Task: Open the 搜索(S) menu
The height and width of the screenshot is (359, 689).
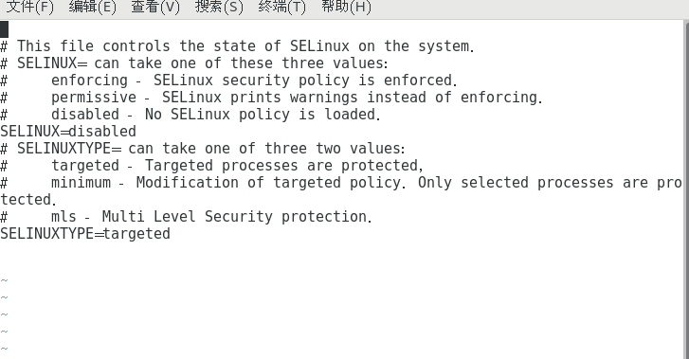Action: tap(219, 7)
